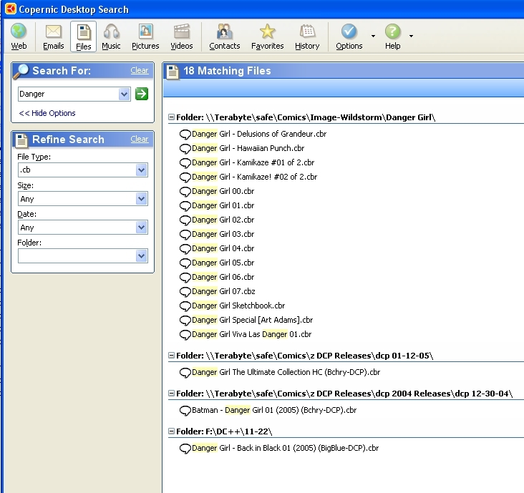The image size is (524, 493).
Task: Select the Files search category
Action: [83, 36]
